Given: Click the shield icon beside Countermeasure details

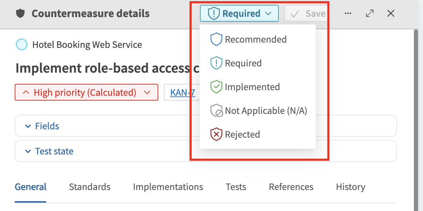Looking at the screenshot, I should tap(20, 13).
